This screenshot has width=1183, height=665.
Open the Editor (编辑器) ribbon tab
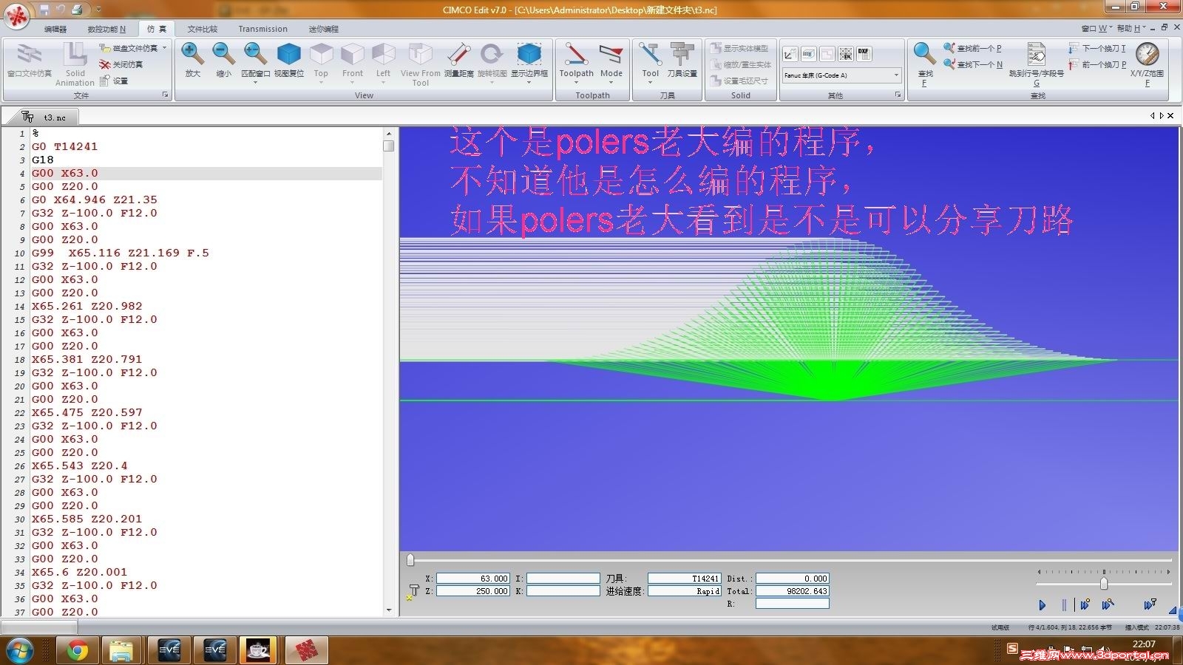55,30
